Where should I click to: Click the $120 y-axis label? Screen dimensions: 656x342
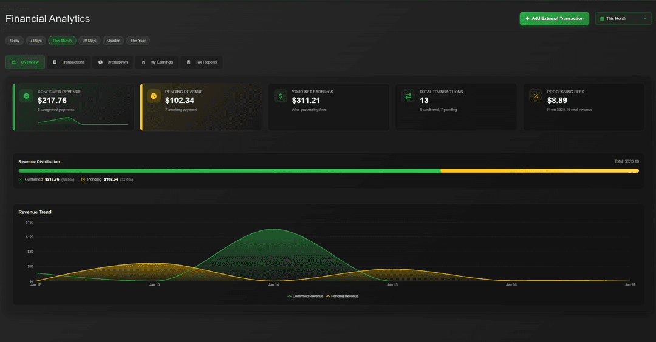[30, 236]
